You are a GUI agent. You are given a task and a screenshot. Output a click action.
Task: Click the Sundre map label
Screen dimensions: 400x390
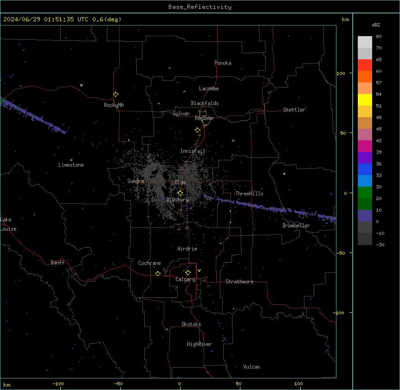(x=135, y=181)
